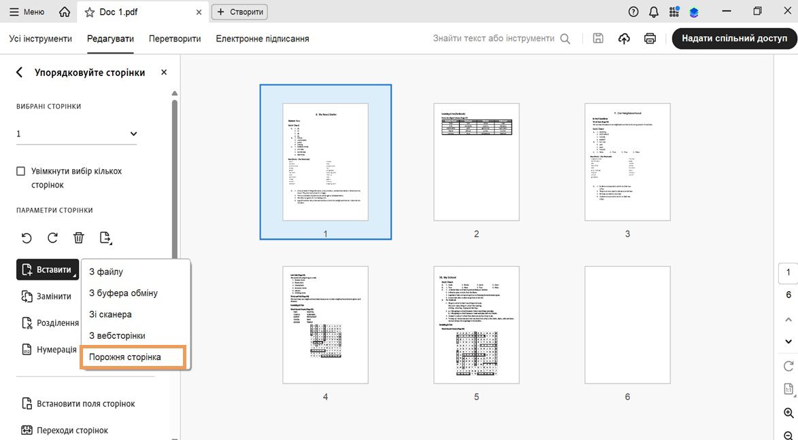Rotate page counterclockwise icon

(27, 238)
